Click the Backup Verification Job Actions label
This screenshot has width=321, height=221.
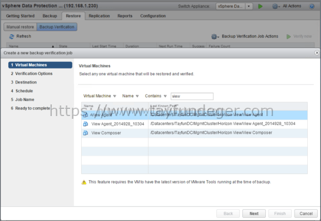pos(250,36)
